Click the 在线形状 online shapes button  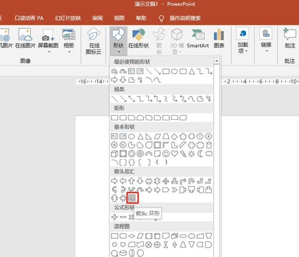(x=138, y=39)
